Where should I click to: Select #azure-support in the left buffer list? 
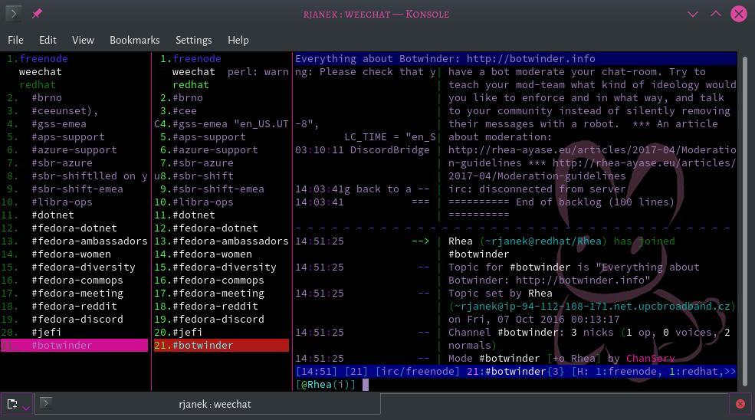[74, 149]
